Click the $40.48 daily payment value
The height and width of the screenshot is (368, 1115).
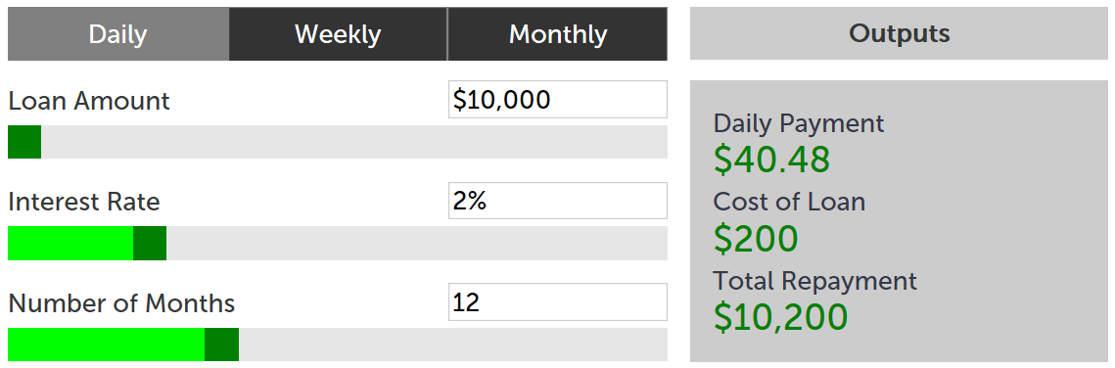(x=771, y=160)
